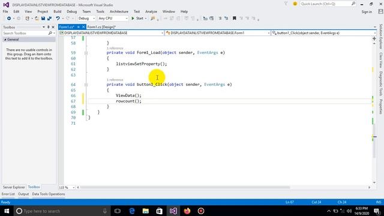Open the Tools menu
The width and height of the screenshot is (384, 216).
(100, 11)
